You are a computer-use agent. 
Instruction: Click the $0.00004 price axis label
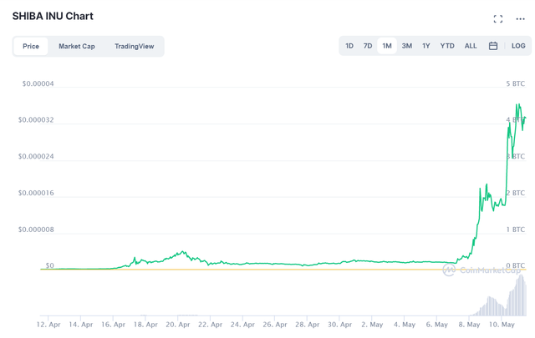coord(38,83)
